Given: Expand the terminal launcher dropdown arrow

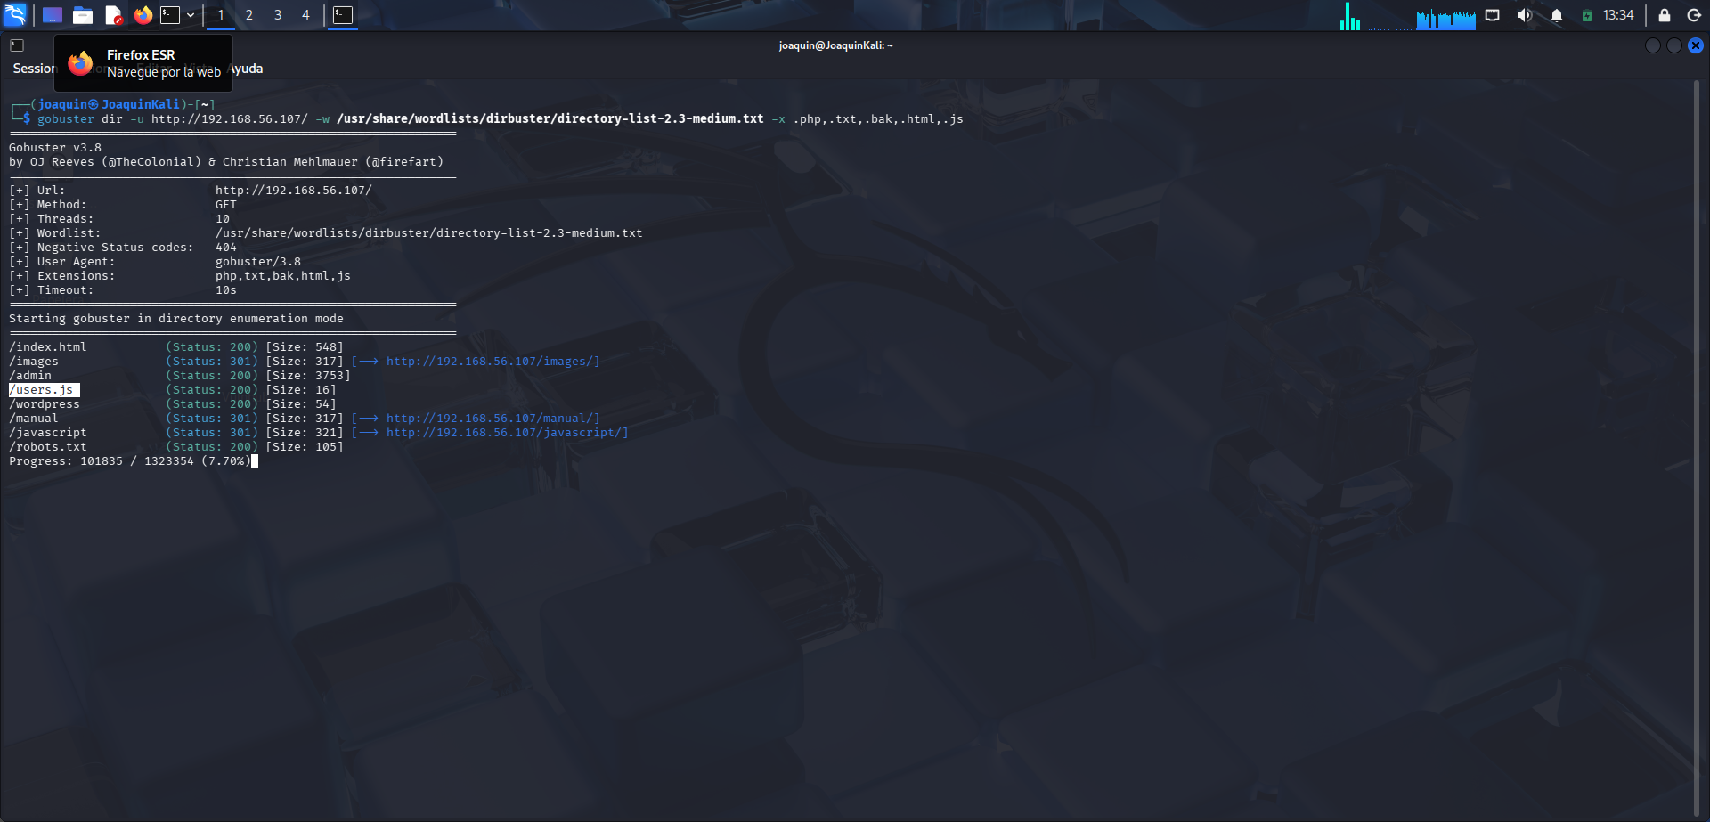Looking at the screenshot, I should pos(190,15).
